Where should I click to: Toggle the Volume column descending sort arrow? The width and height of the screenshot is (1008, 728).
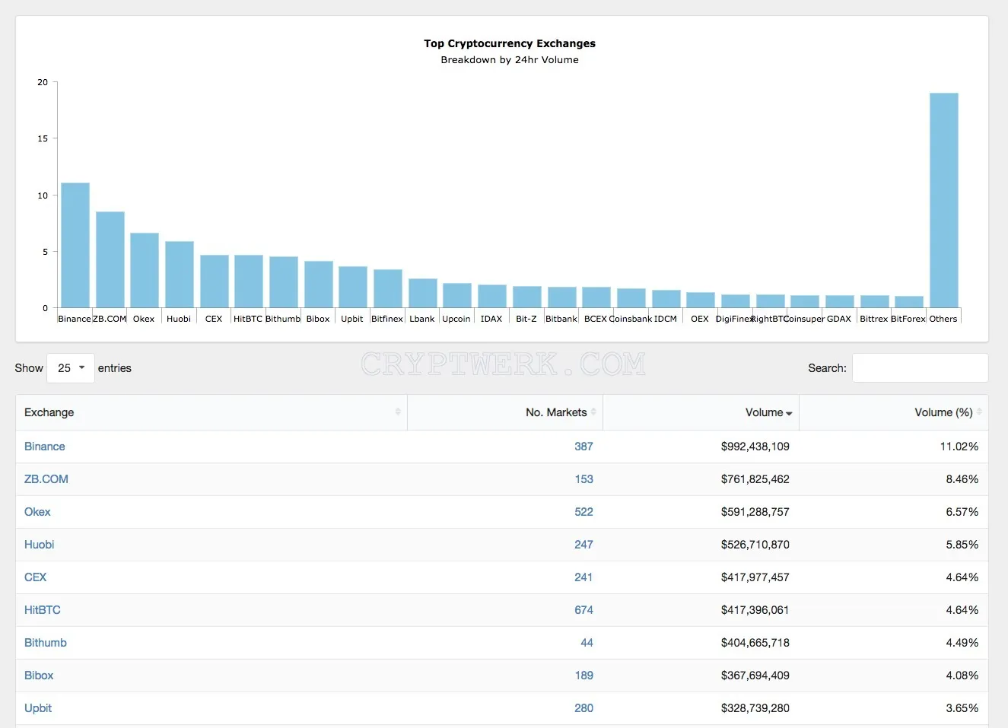(789, 413)
